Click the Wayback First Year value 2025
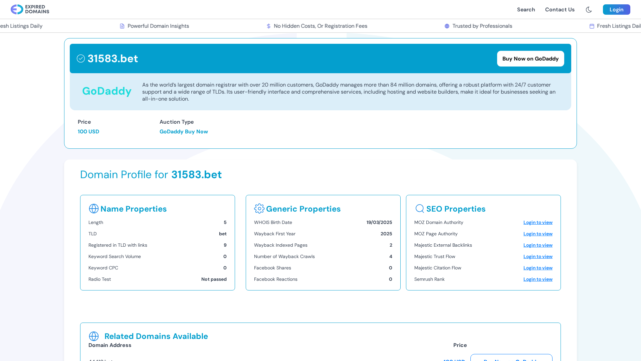Screen dimensions: 641x361 tap(386, 234)
